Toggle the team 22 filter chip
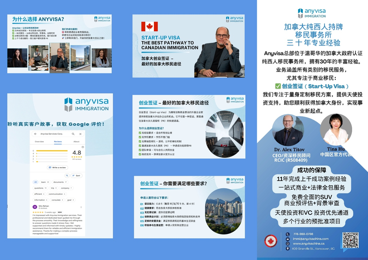Viewport: 368px width, 260px height. (45, 182)
